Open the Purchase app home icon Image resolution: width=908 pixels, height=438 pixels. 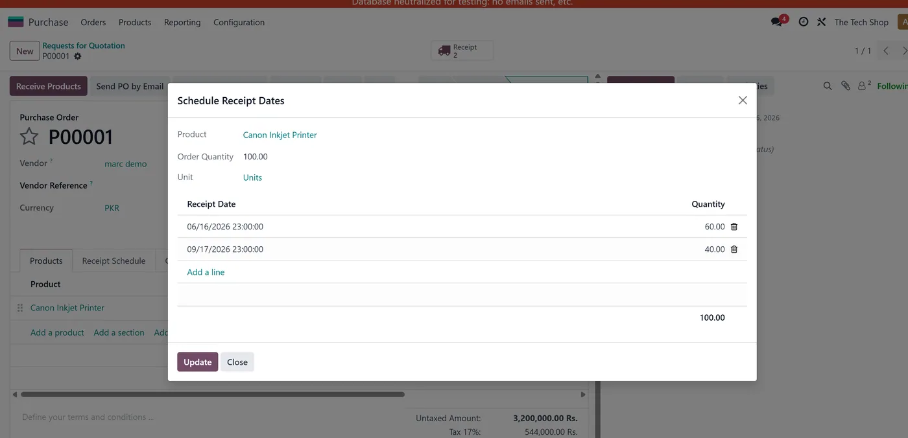[x=16, y=22]
